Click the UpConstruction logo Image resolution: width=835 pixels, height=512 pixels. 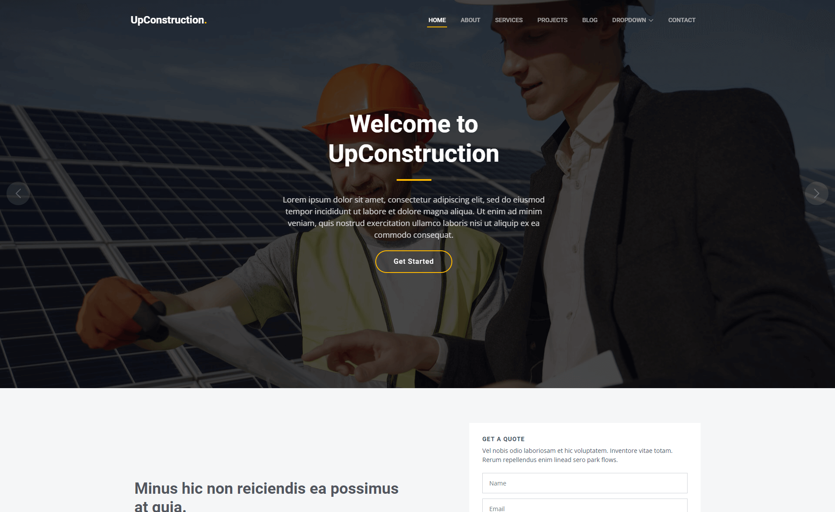(x=168, y=20)
